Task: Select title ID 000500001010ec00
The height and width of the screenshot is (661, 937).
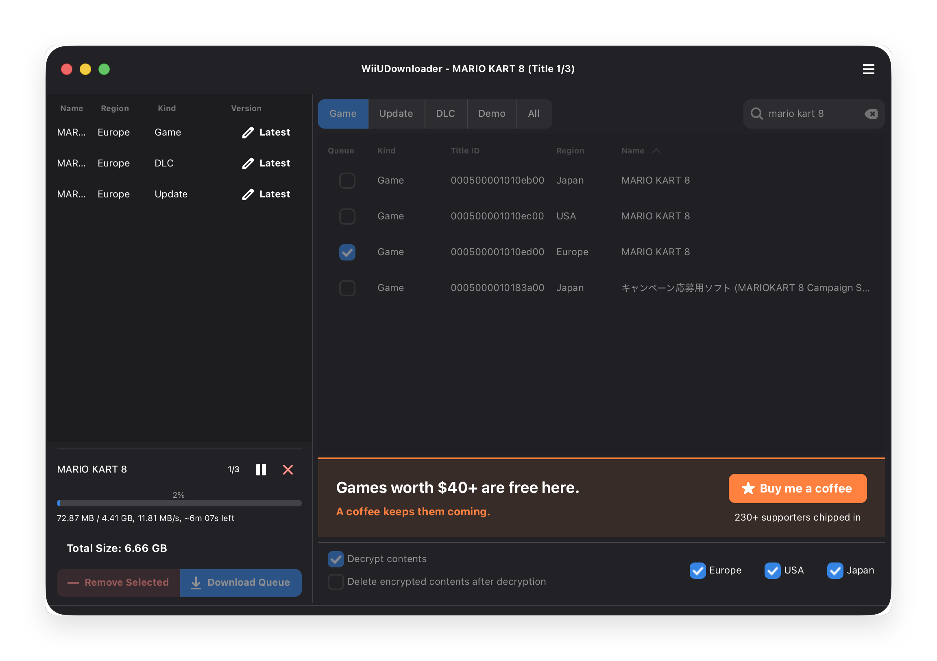Action: coord(497,216)
